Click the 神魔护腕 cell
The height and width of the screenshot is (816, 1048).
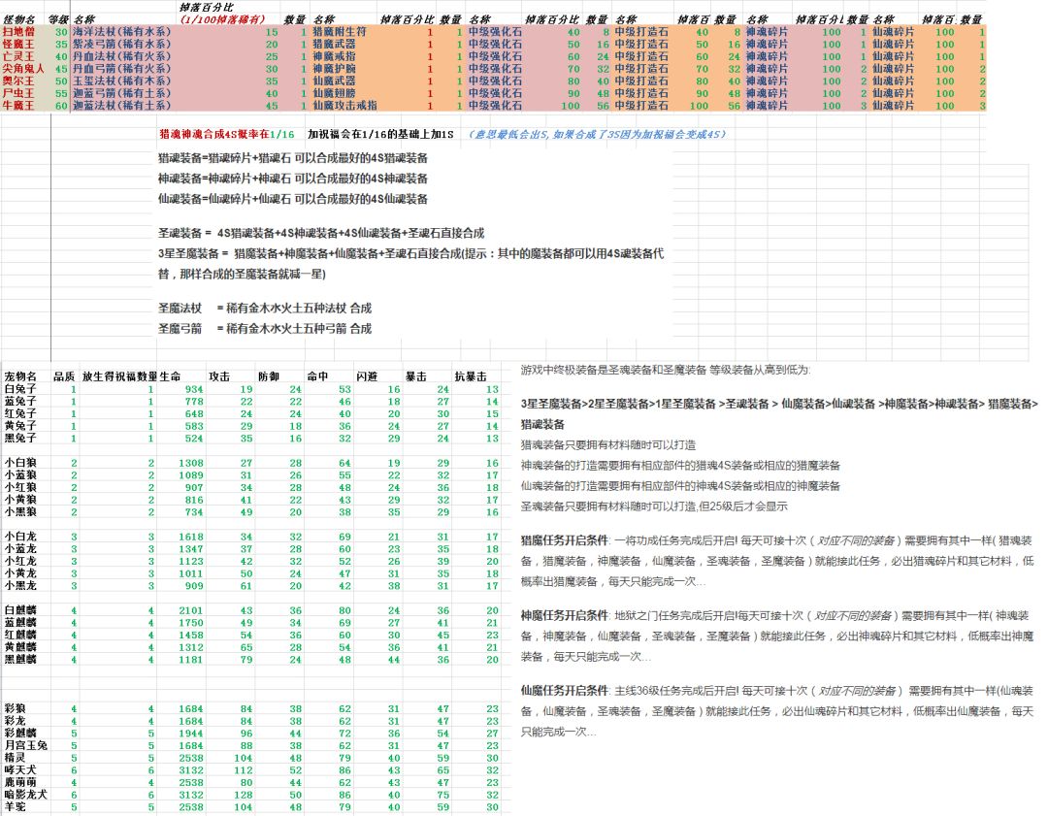(x=334, y=69)
